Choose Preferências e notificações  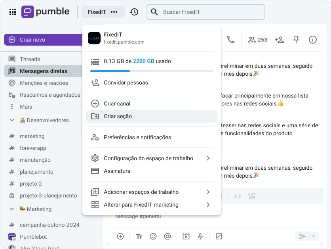pyautogui.click(x=137, y=137)
